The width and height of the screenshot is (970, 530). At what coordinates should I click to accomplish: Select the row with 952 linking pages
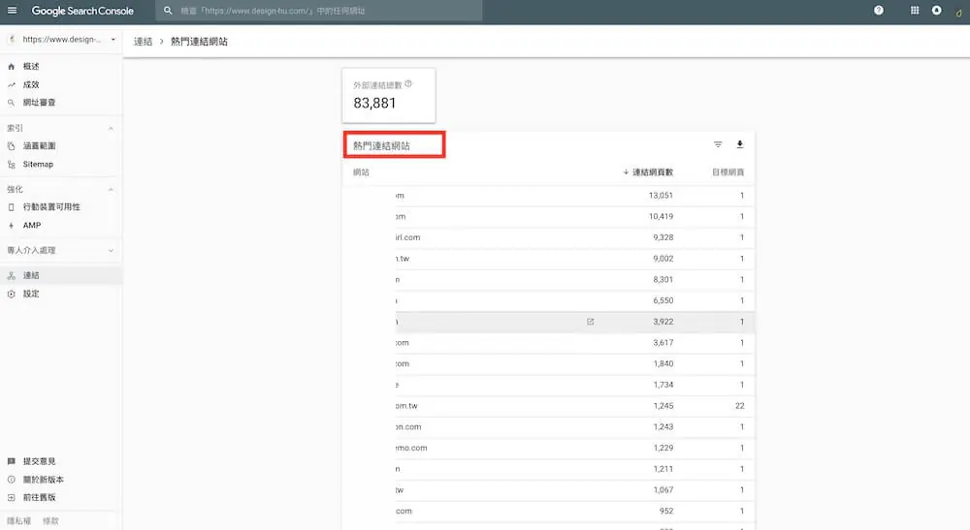(549, 511)
